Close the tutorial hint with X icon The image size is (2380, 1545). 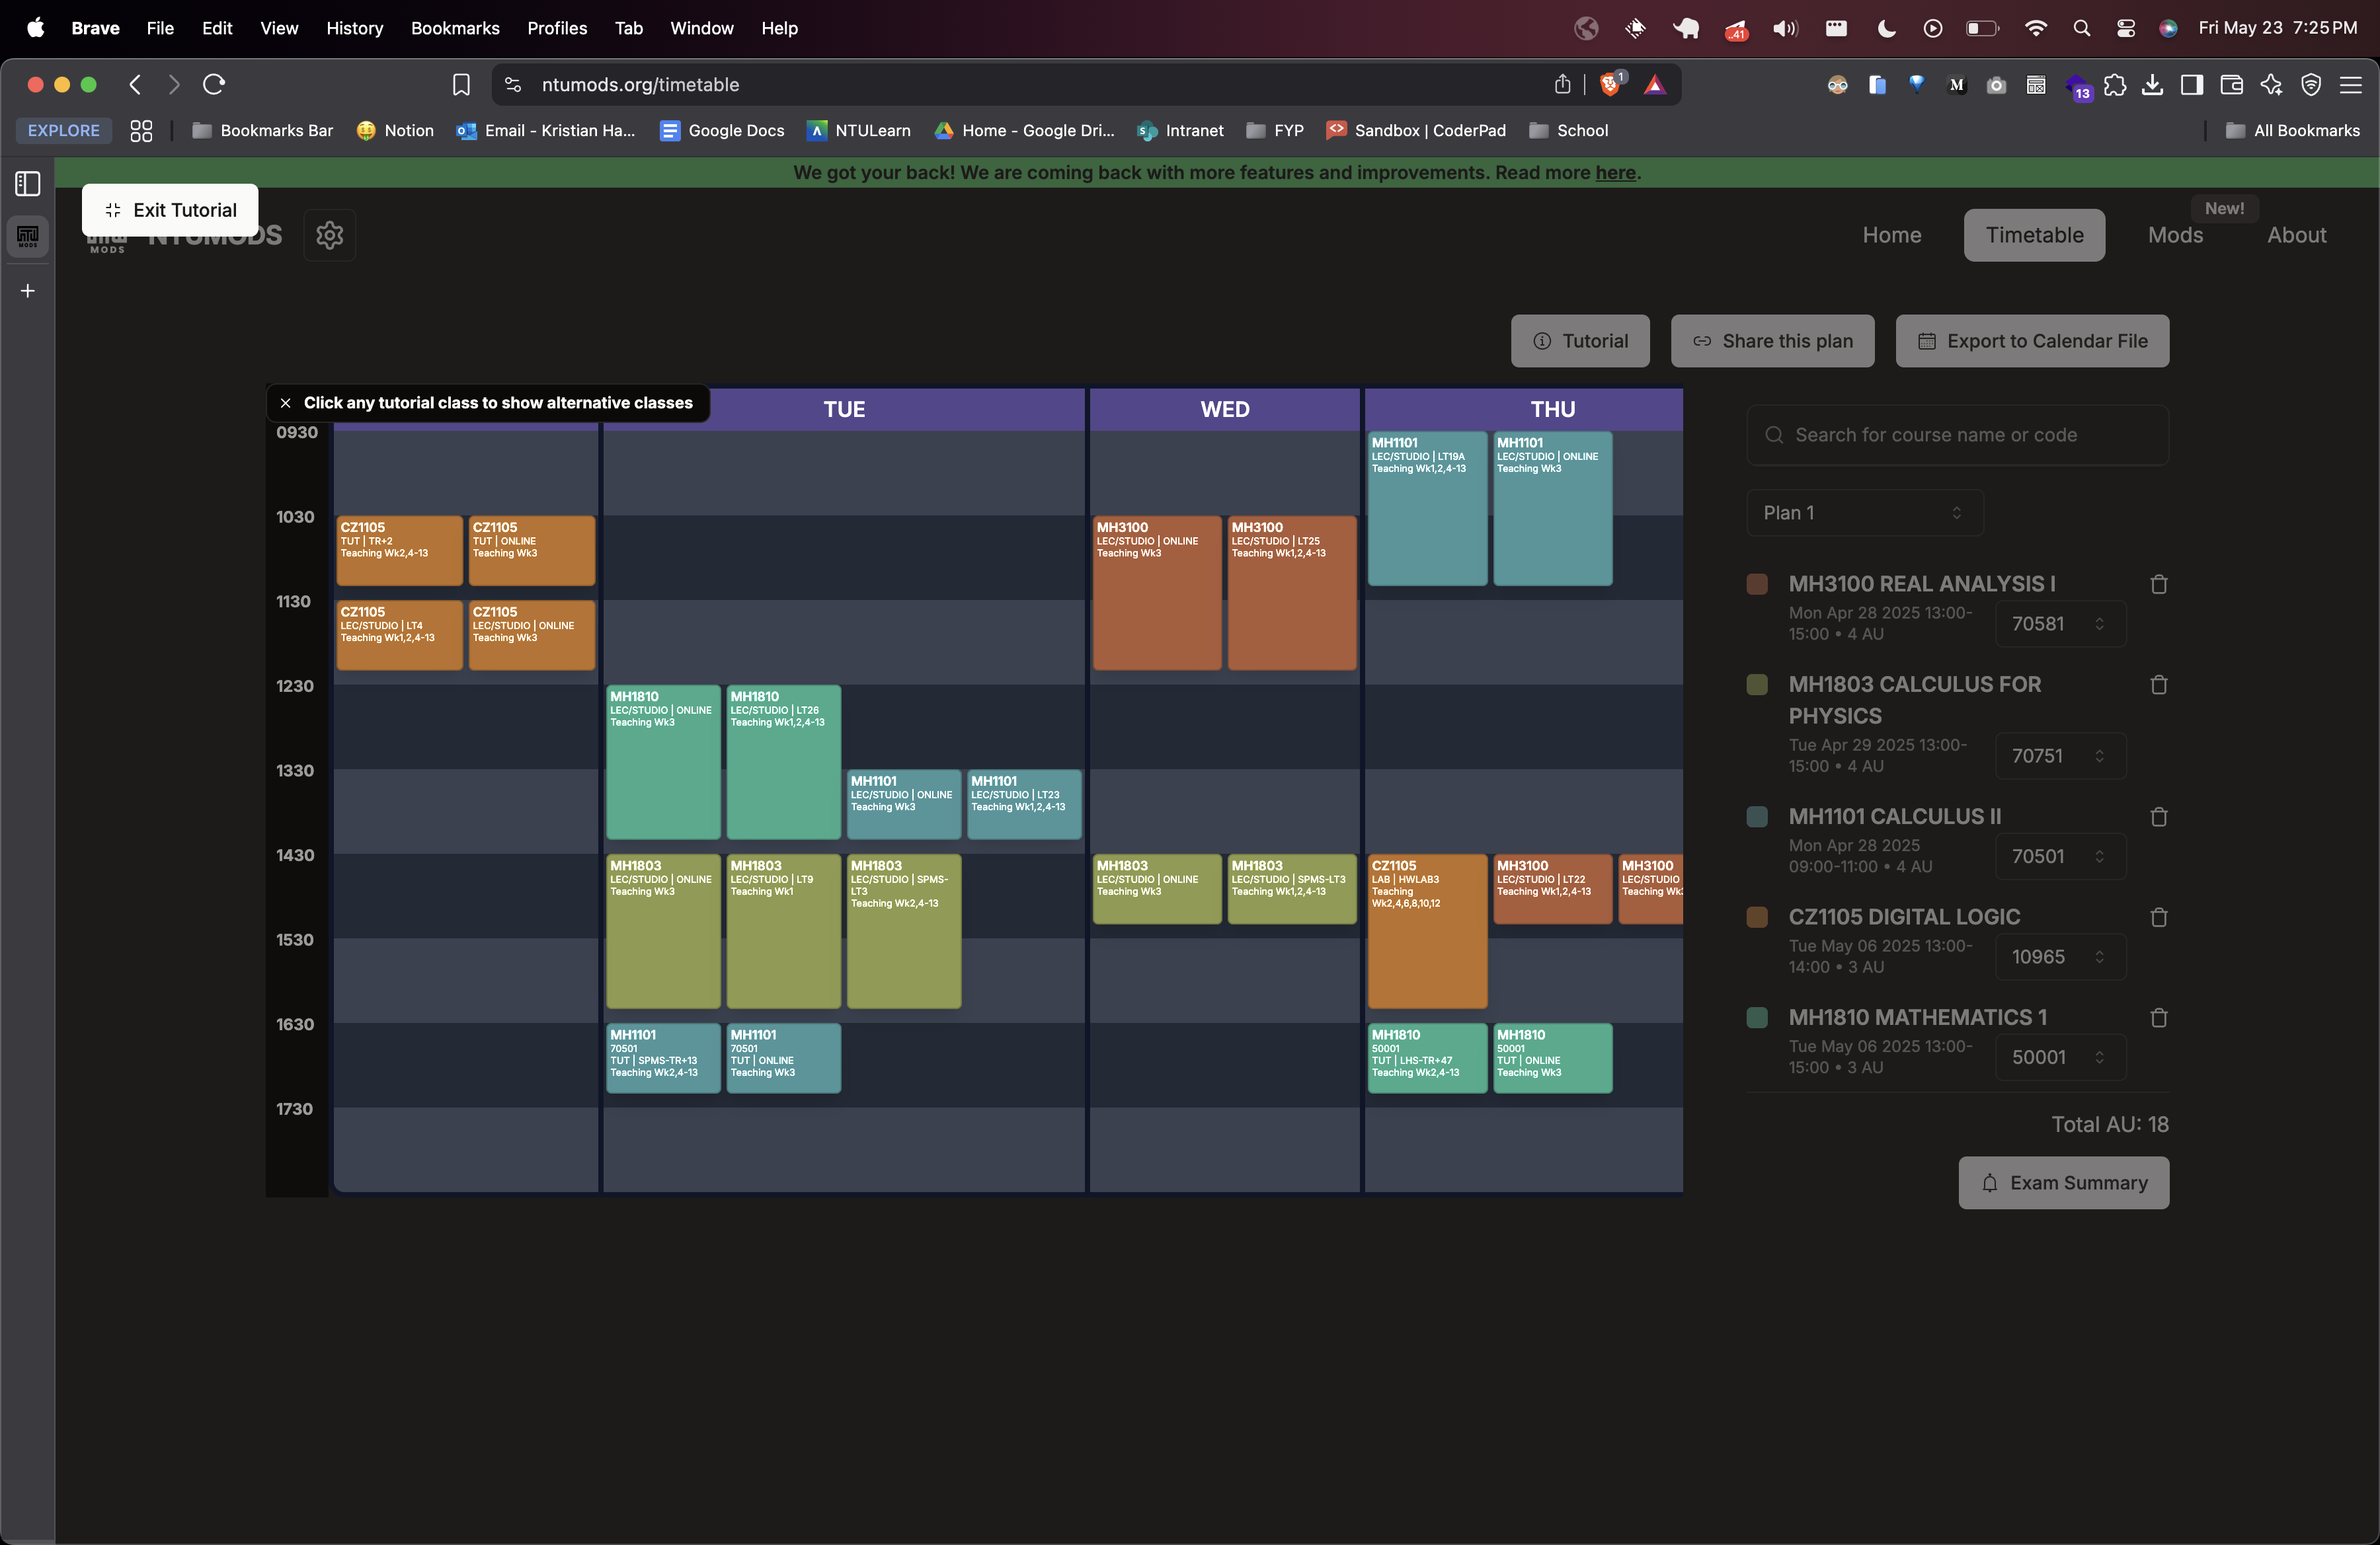coord(286,402)
